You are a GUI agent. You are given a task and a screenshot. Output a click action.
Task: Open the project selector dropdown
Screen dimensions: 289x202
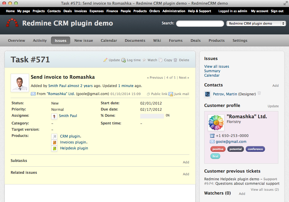[256, 23]
